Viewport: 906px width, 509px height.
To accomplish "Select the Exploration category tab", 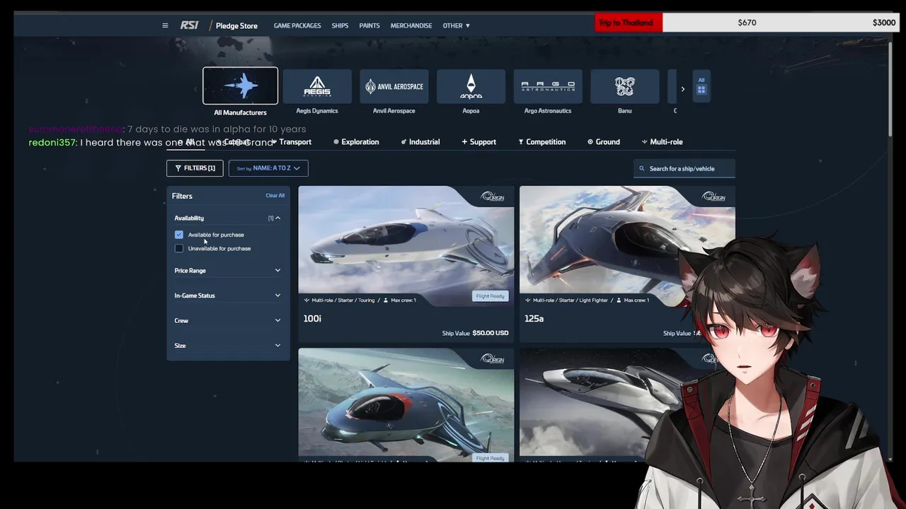I will coord(356,142).
